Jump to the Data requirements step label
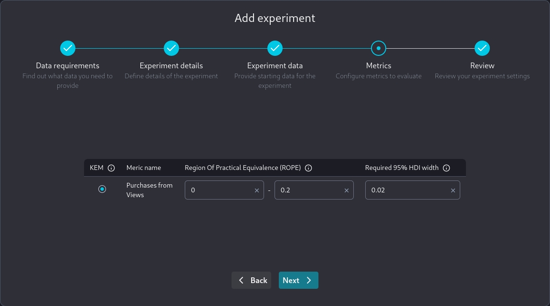This screenshot has width=550, height=306. tap(68, 65)
